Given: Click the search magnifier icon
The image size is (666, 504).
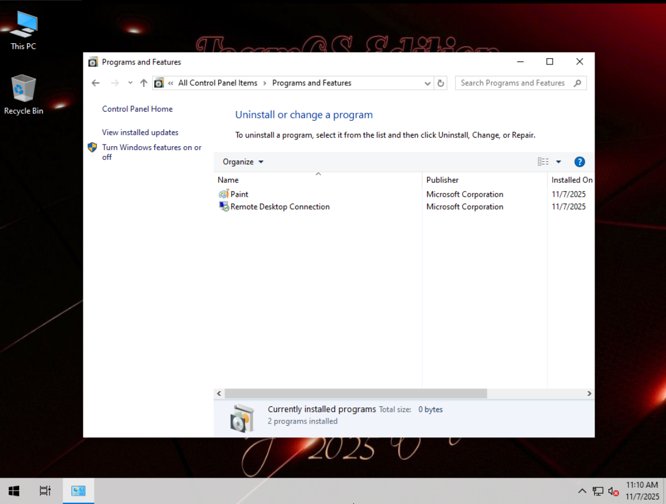Looking at the screenshot, I should coord(577,83).
